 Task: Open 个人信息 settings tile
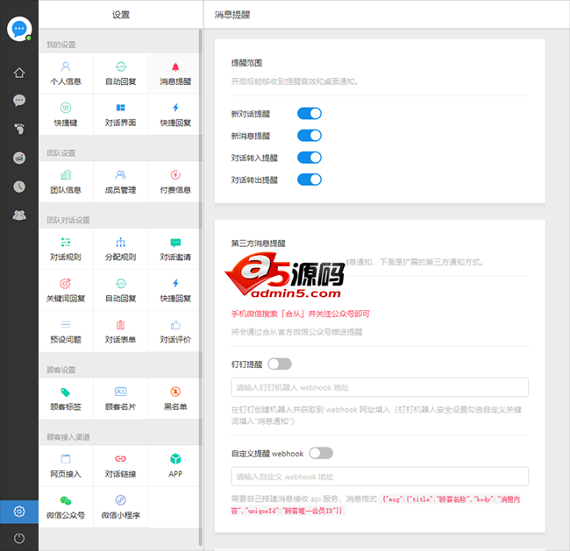tap(66, 74)
